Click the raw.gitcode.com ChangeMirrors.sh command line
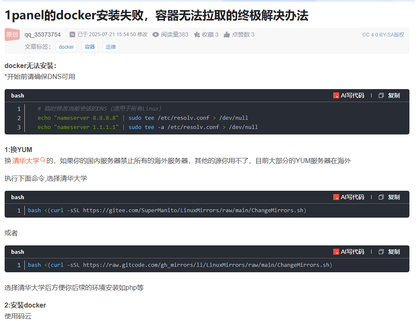Image resolution: width=417 pixels, height=321 pixels. click(x=180, y=265)
